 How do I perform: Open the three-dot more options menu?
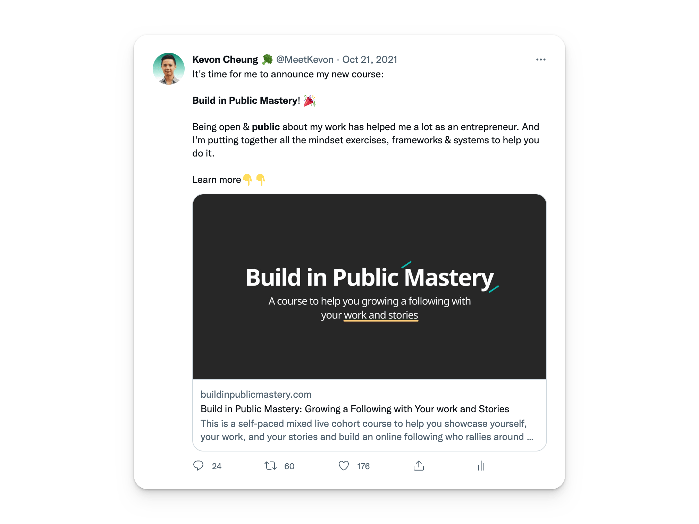[540, 60]
